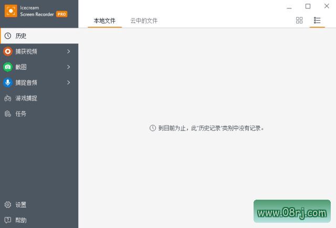Open 任务 from the sidebar

[39, 114]
